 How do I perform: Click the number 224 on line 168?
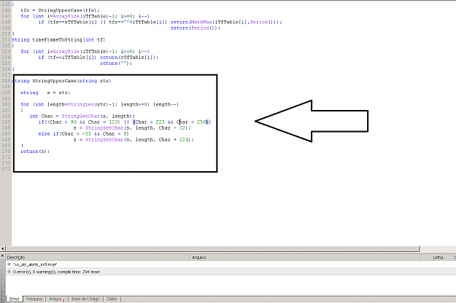click(x=184, y=140)
